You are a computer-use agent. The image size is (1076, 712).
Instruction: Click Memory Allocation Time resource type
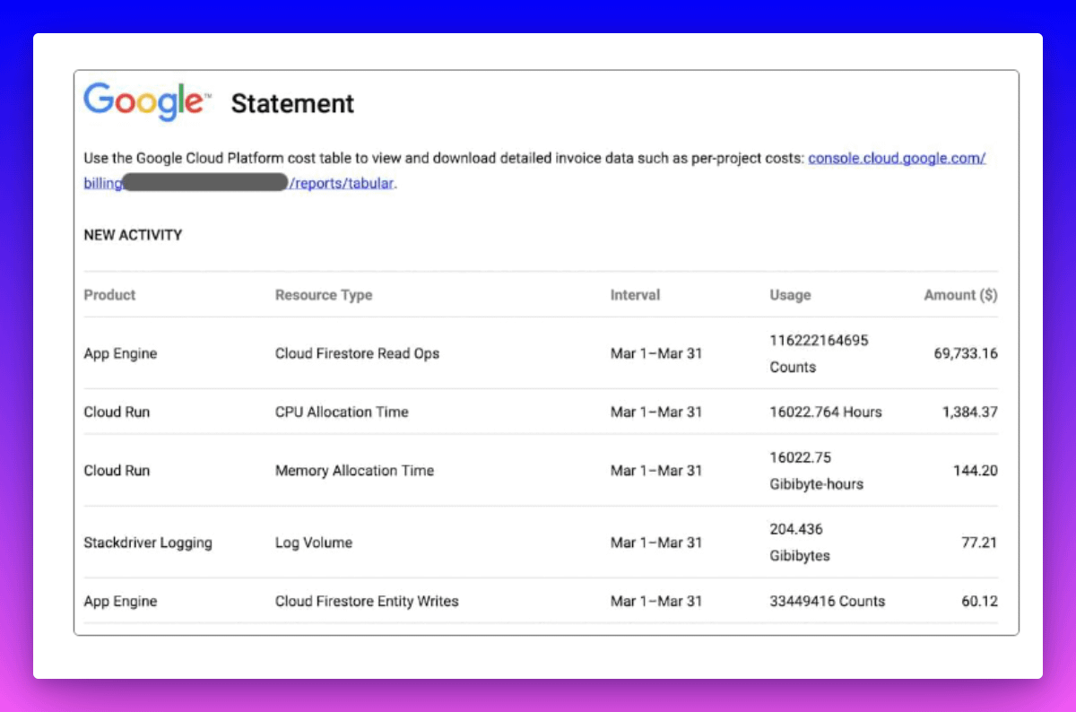click(x=354, y=471)
